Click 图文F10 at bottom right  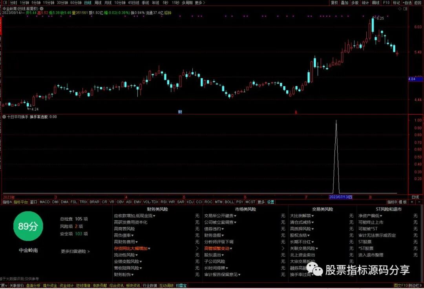[x=401, y=285]
